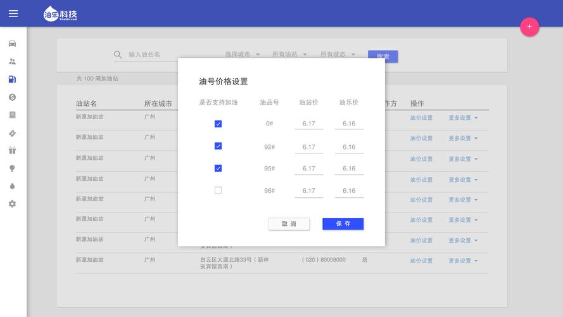Open the gift box icon in sidebar

13,150
